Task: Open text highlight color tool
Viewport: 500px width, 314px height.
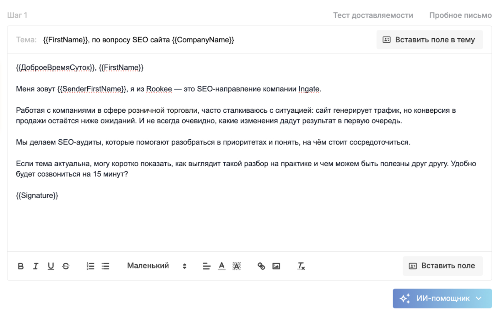Action: tap(236, 266)
